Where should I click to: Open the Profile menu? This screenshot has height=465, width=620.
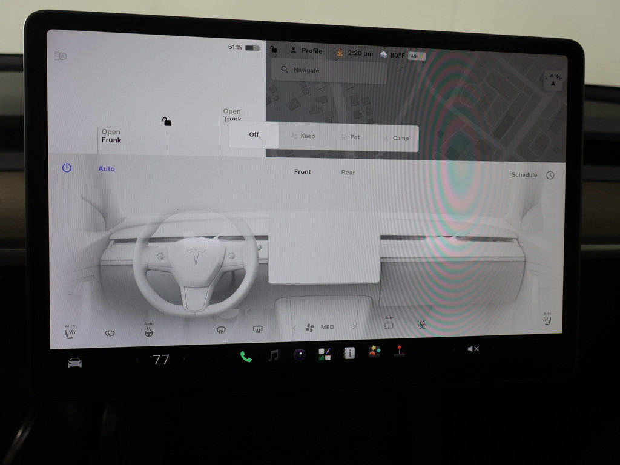coord(306,51)
